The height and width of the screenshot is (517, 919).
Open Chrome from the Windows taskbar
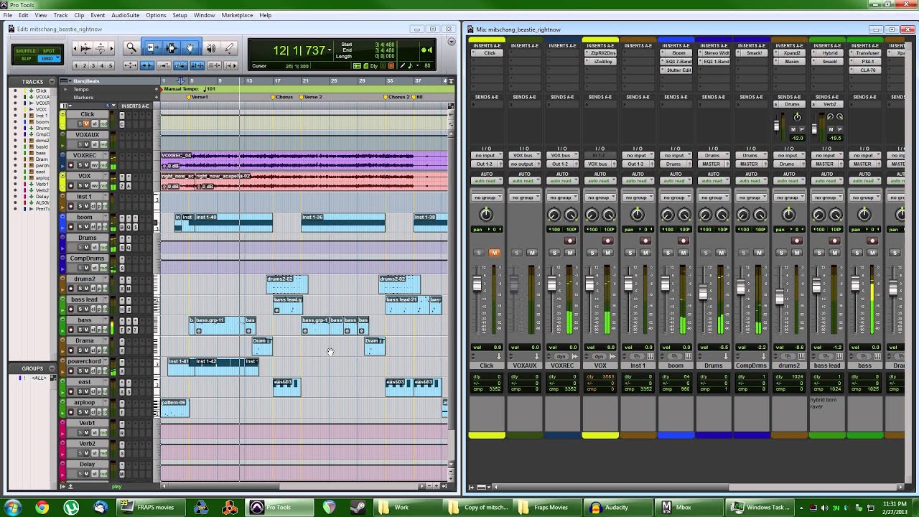[42, 508]
